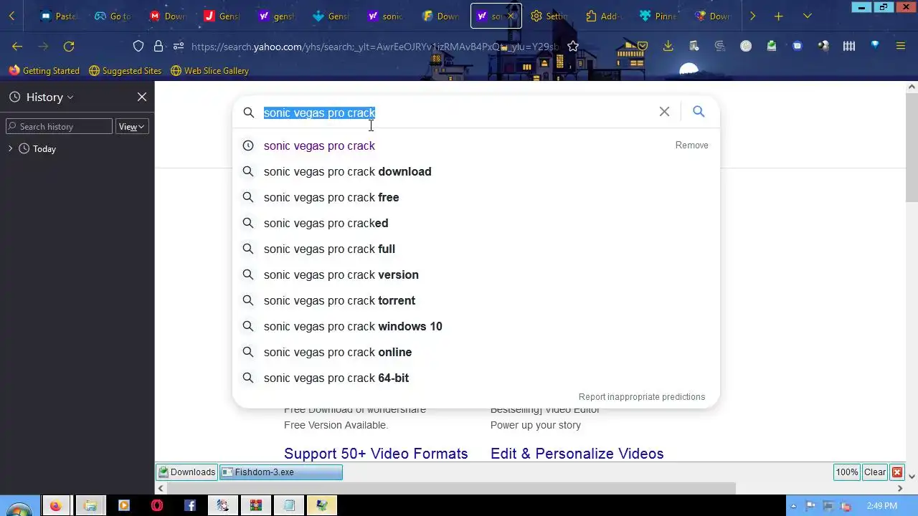Click the site security padlock icon
The height and width of the screenshot is (516, 918).
point(158,47)
